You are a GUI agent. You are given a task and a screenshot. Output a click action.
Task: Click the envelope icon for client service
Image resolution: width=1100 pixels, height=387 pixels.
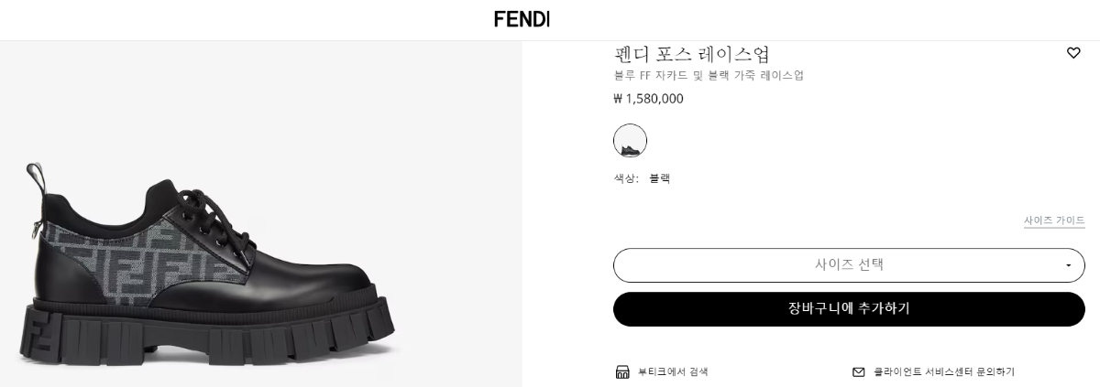point(859,371)
